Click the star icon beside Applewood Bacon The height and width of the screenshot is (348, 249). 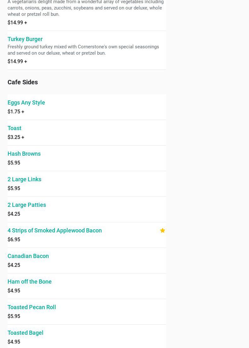point(162,231)
